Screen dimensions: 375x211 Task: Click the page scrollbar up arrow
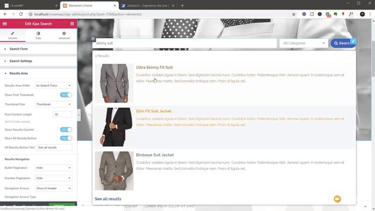point(373,21)
